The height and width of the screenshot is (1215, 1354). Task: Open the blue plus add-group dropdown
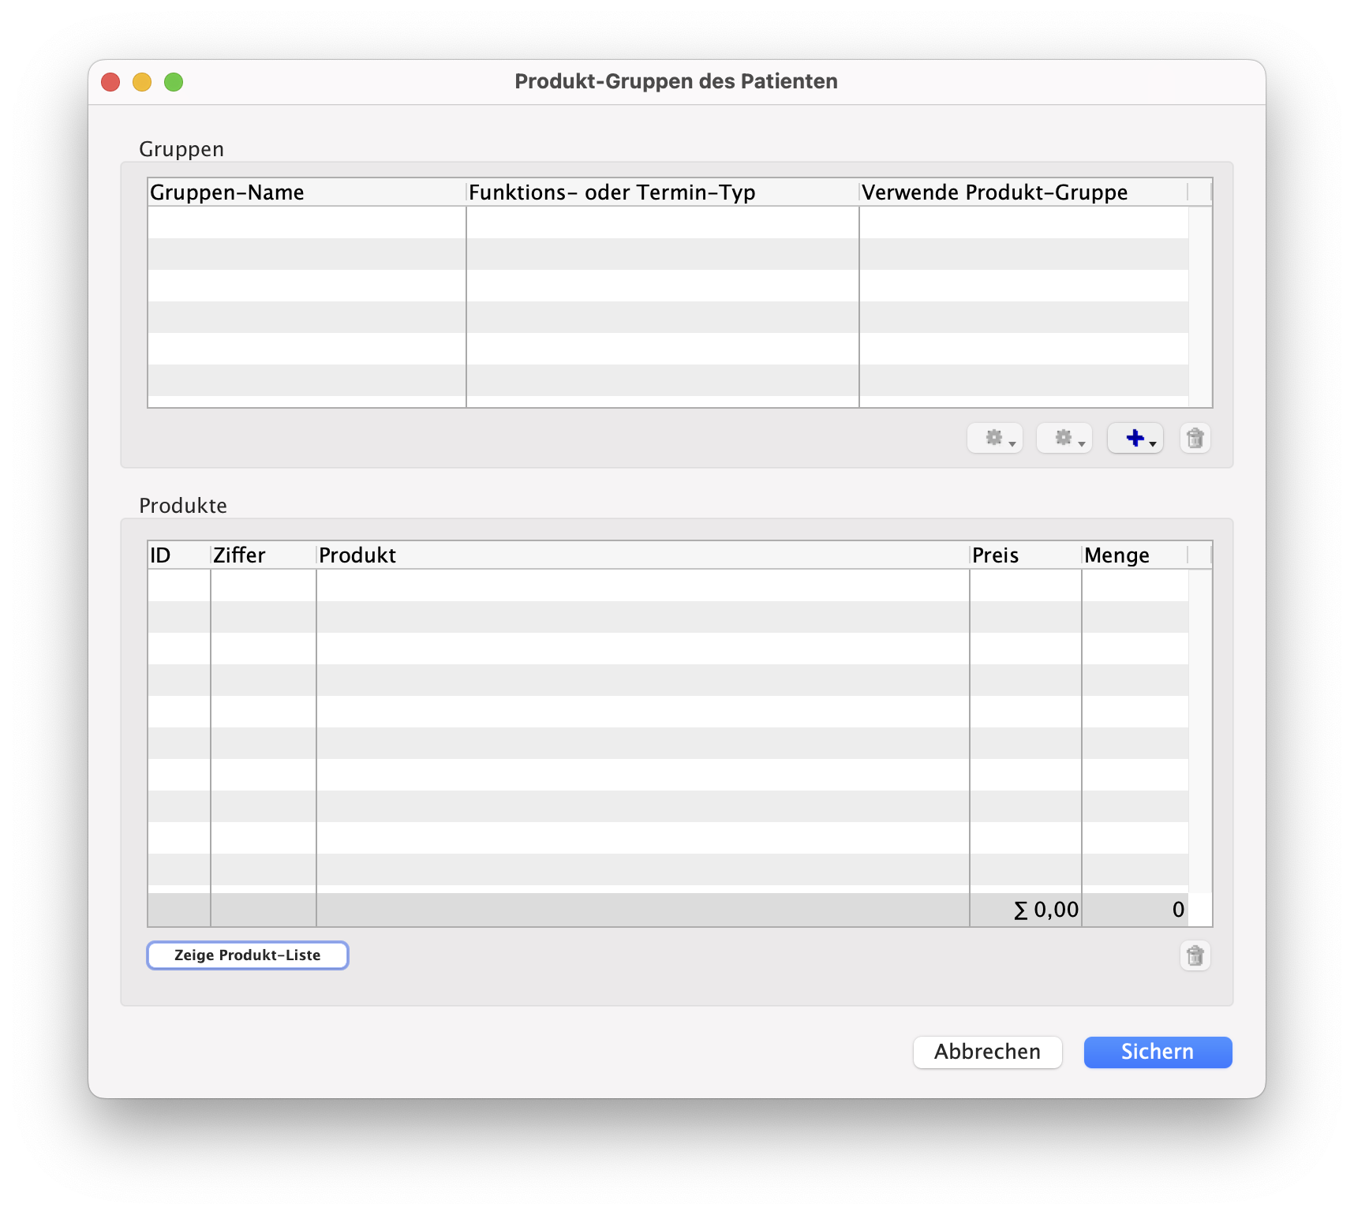[x=1135, y=438]
